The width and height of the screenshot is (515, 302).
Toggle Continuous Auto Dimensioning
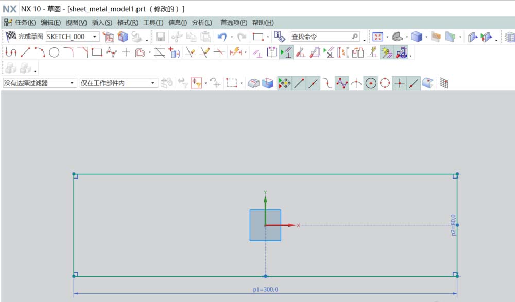[x=401, y=52]
